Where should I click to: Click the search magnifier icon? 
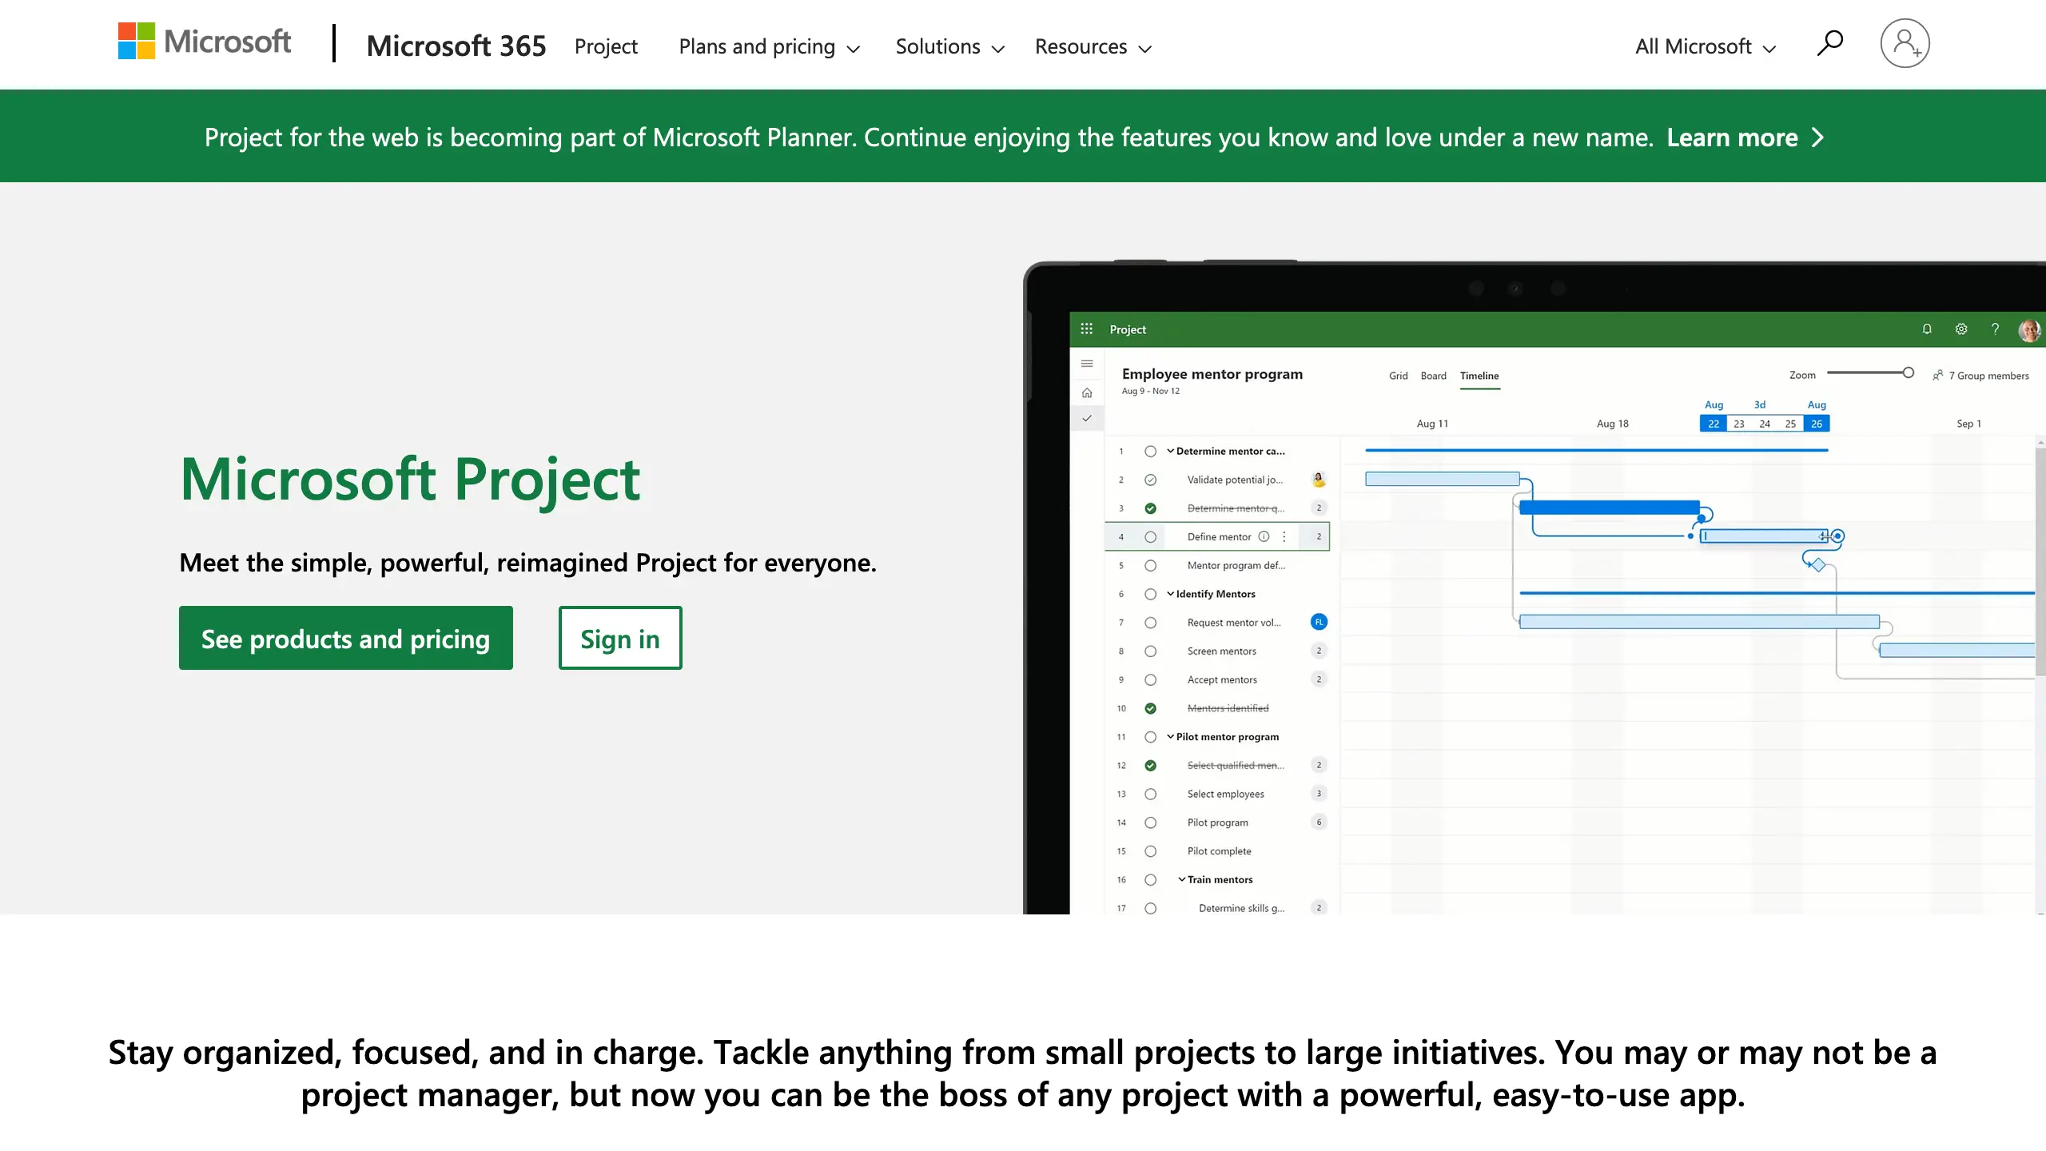coord(1829,44)
